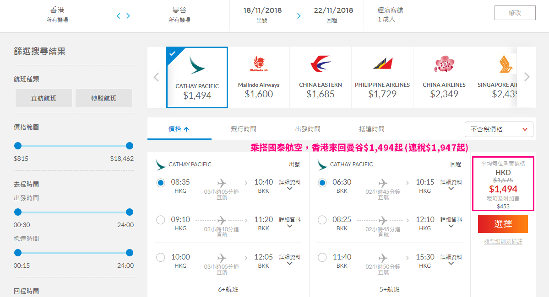Choose the Singapore Airlines logo card
Screen dimensions: 549x297
tap(496, 77)
